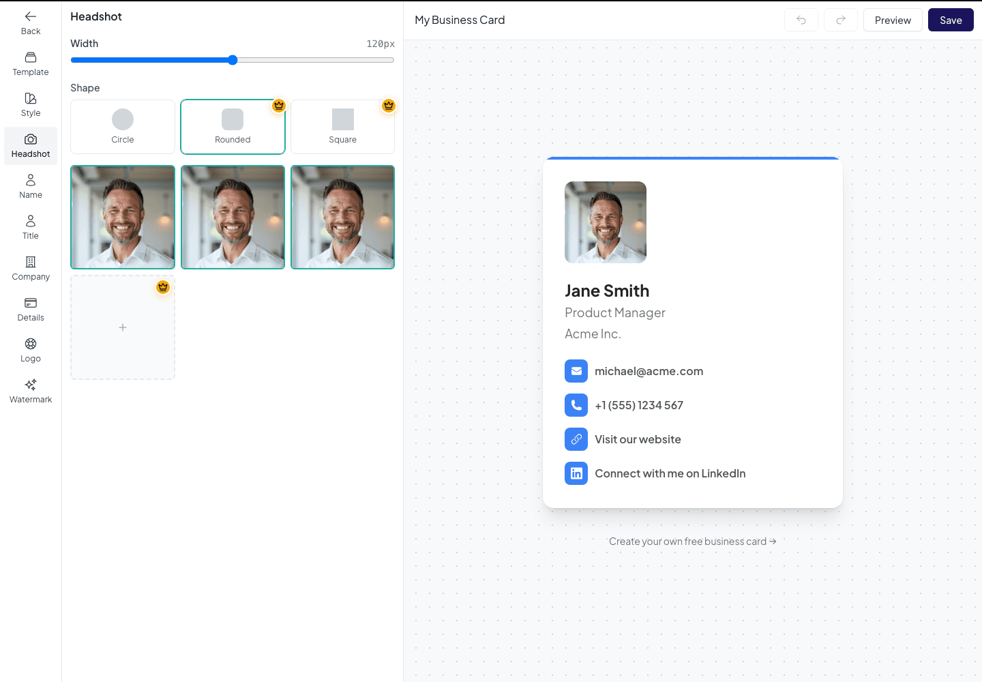Open the Company section
This screenshot has width=982, height=682.
pos(31,269)
